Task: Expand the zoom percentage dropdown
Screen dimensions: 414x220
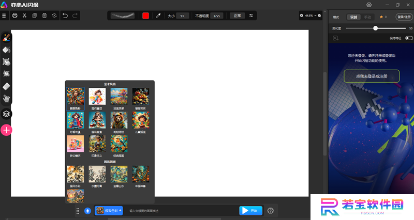Action: point(310,16)
